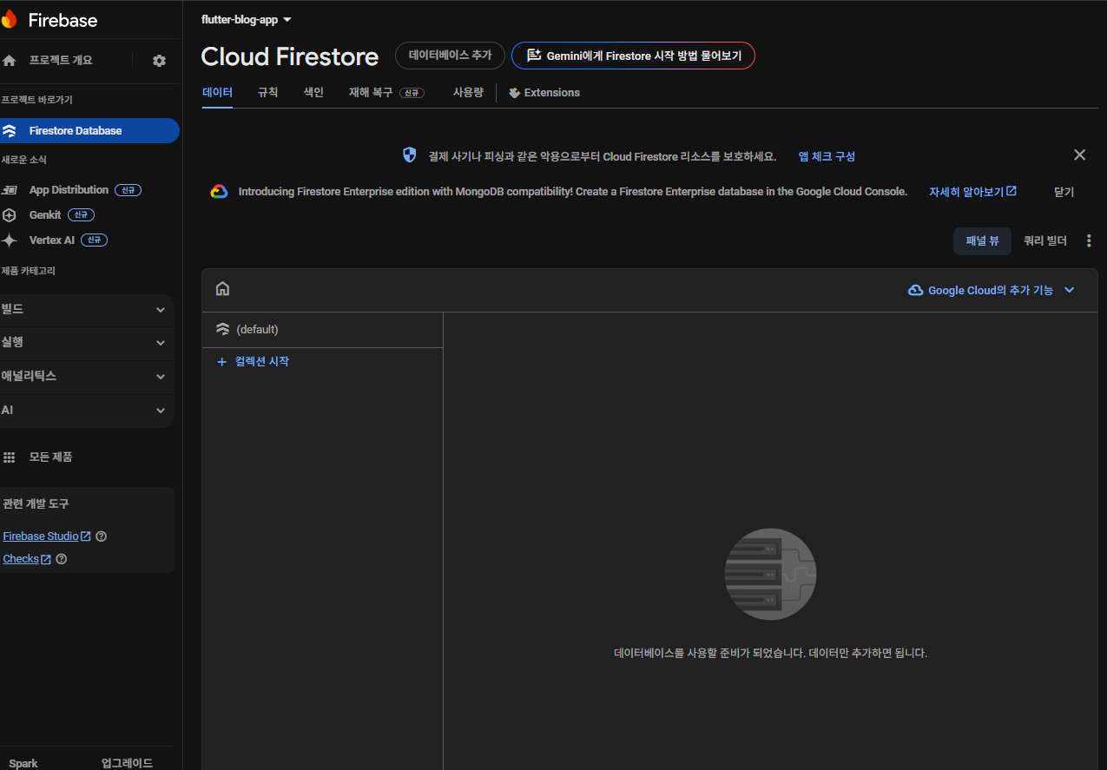Open the three-dot more options menu
This screenshot has width=1107, height=770.
(x=1089, y=241)
